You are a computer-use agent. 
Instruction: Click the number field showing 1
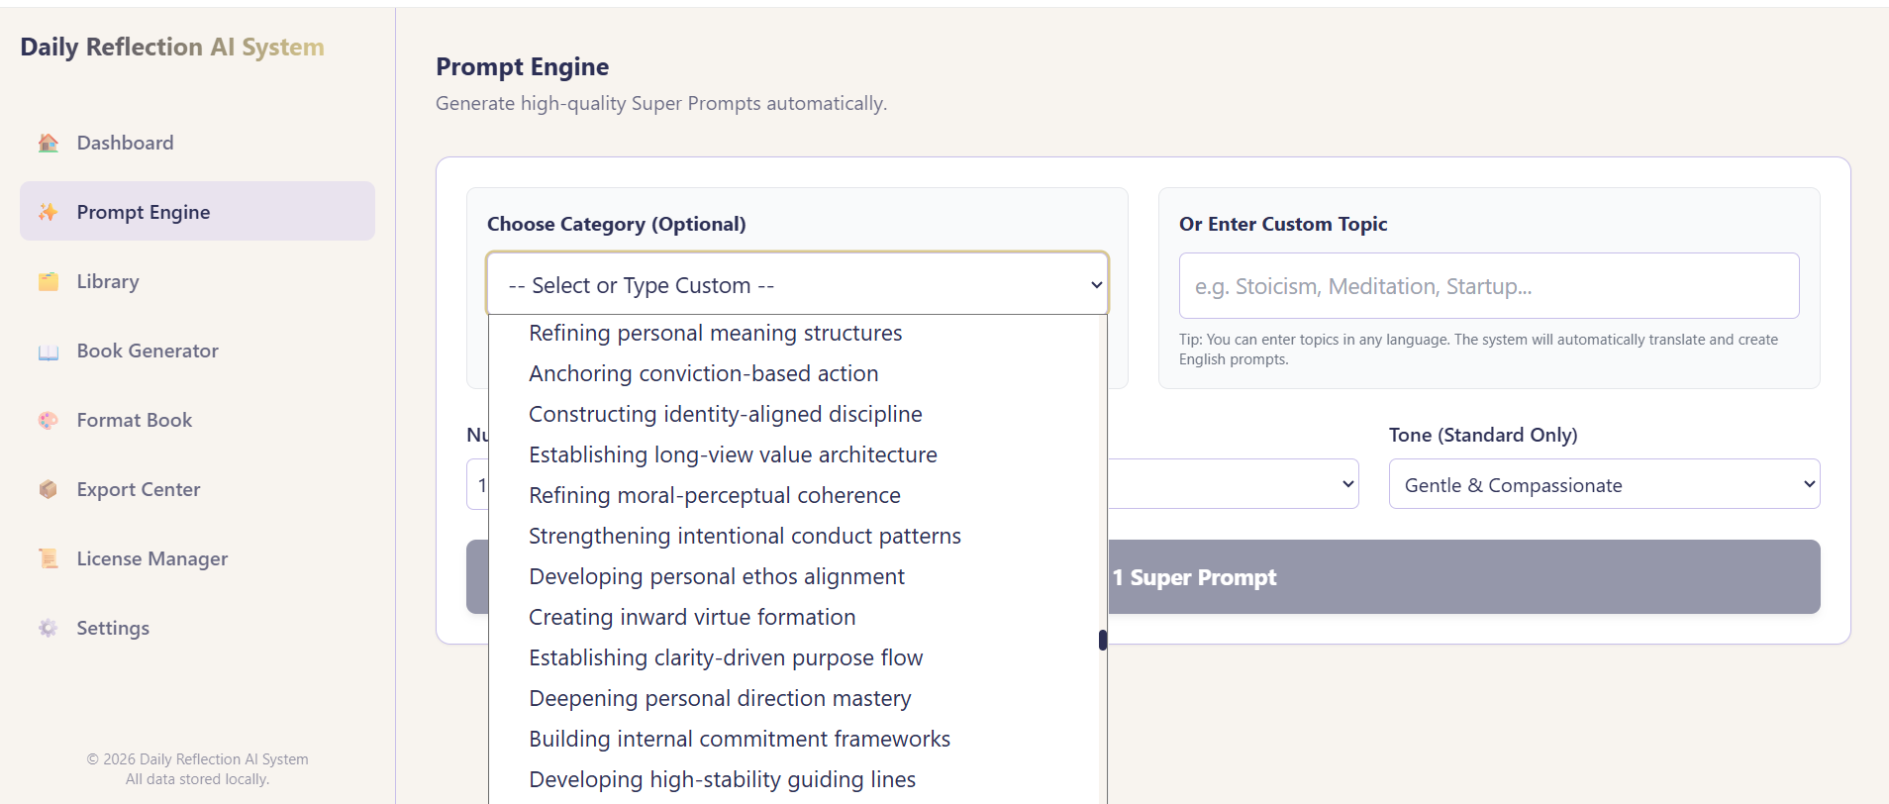(x=480, y=484)
